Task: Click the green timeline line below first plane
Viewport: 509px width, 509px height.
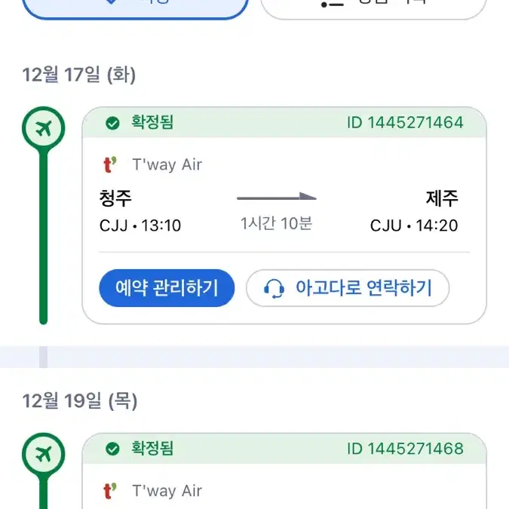Action: click(x=44, y=237)
